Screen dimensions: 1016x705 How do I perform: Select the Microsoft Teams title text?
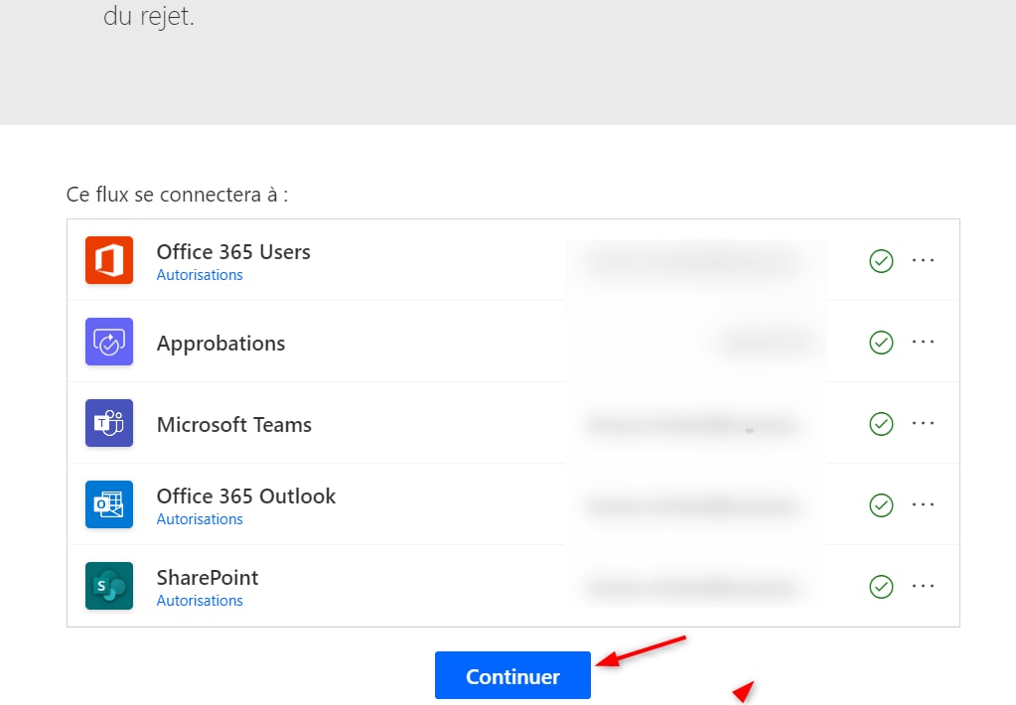click(x=234, y=424)
